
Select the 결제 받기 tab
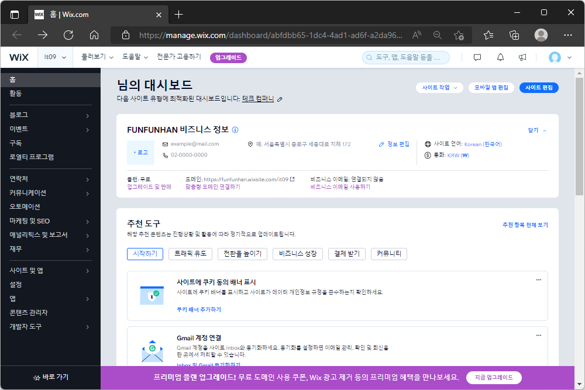coord(346,254)
